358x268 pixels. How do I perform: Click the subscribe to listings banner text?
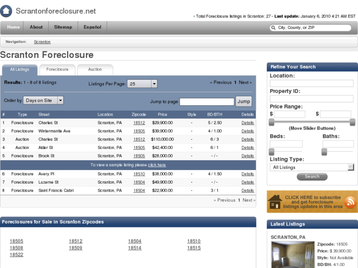click(x=313, y=202)
